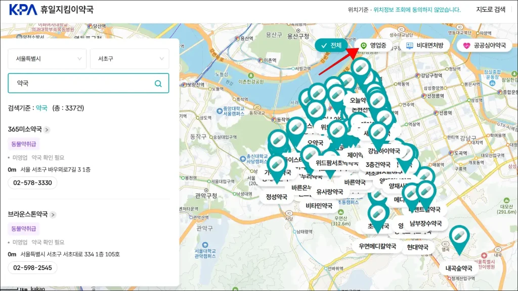
Task: Click the 현대약국 map label
Action: 417,247
